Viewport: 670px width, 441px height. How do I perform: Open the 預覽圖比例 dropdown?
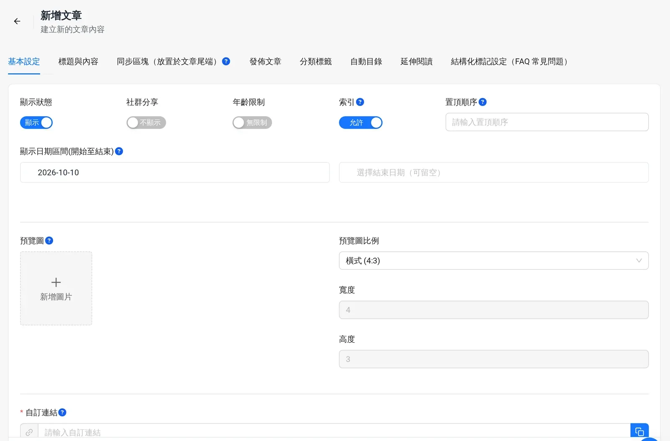point(494,260)
